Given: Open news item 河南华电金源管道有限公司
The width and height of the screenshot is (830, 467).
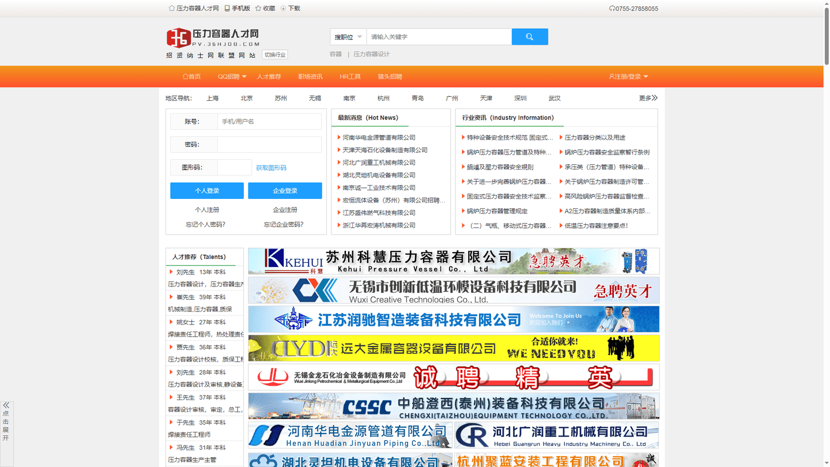Looking at the screenshot, I should 379,138.
